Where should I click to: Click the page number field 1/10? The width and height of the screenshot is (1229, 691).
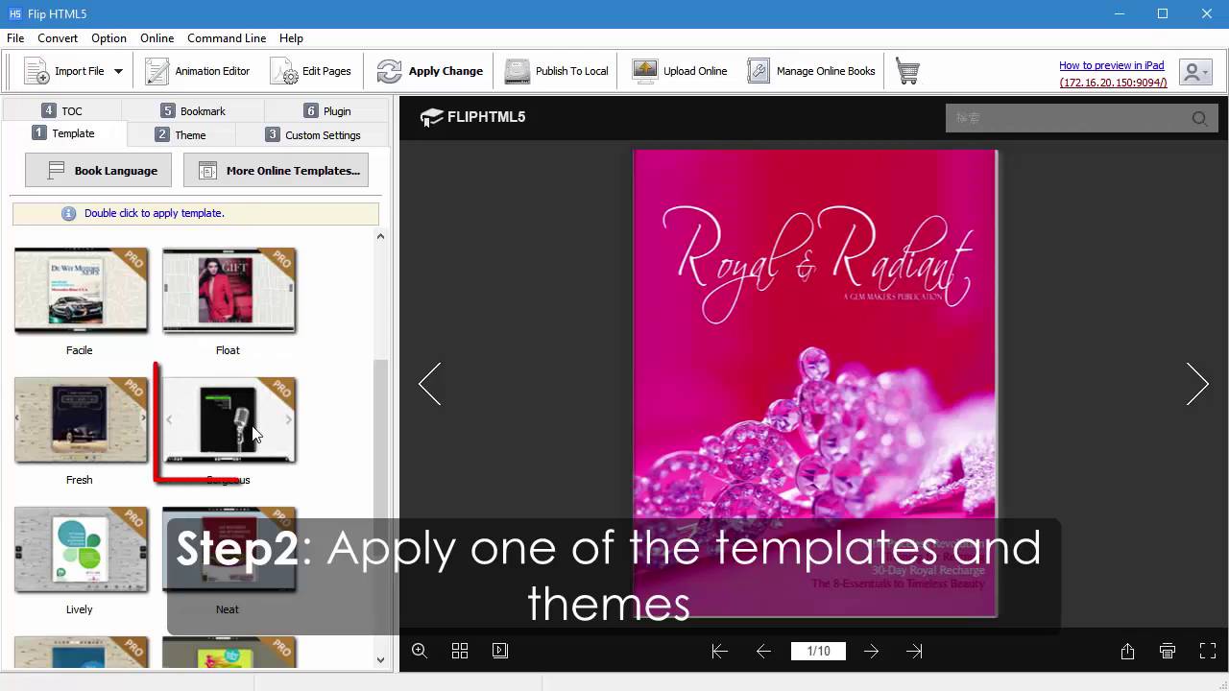click(818, 651)
